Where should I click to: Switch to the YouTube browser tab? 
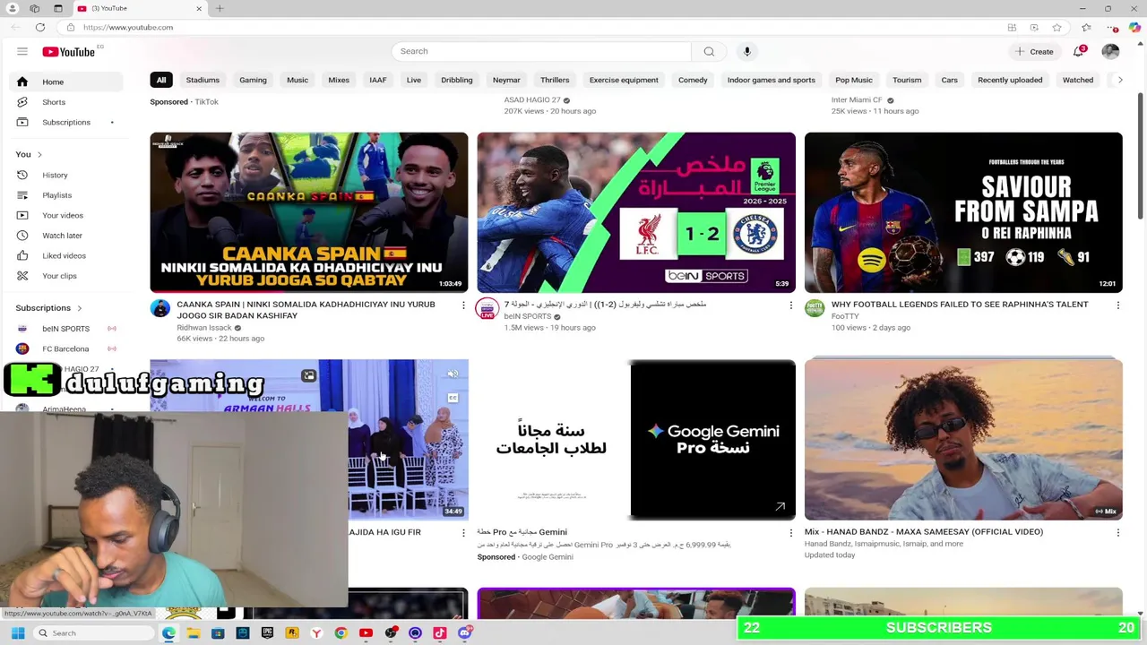(x=139, y=8)
